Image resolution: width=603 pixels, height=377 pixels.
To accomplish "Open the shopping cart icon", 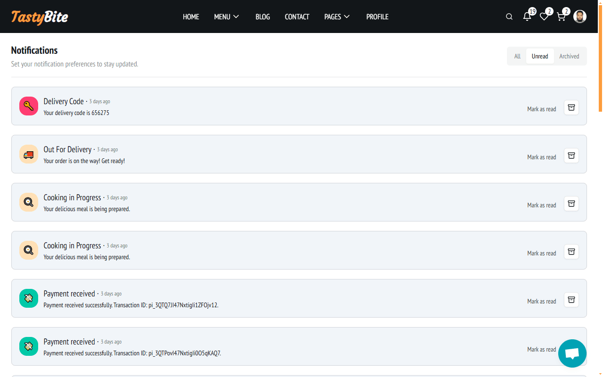I will click(561, 17).
